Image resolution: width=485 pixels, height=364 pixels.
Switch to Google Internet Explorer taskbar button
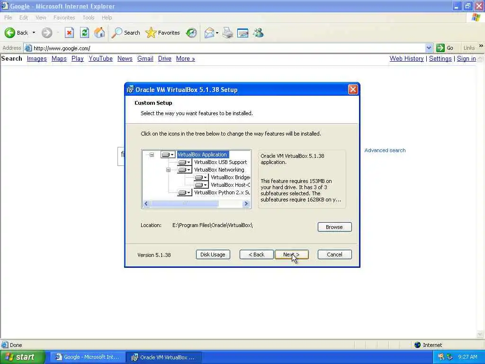(87, 357)
